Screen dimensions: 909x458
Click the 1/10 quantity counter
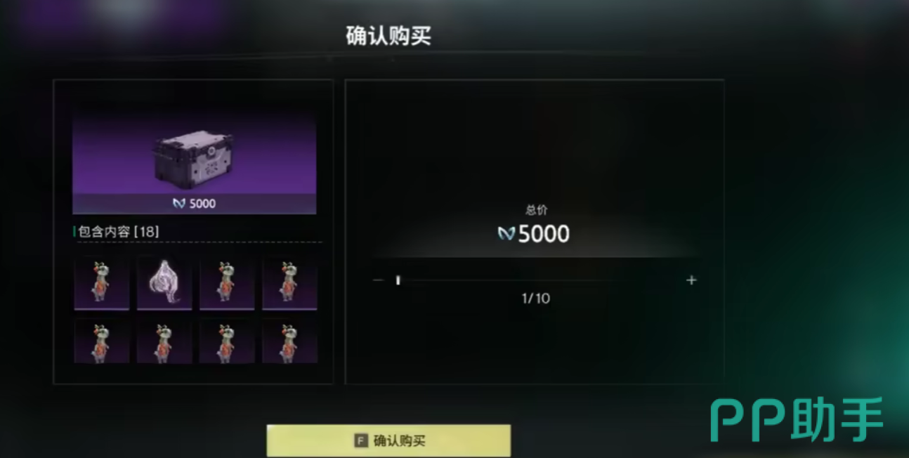tap(535, 299)
